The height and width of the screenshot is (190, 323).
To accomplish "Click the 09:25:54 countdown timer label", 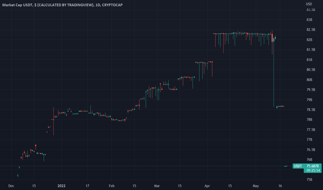I will click(313, 171).
